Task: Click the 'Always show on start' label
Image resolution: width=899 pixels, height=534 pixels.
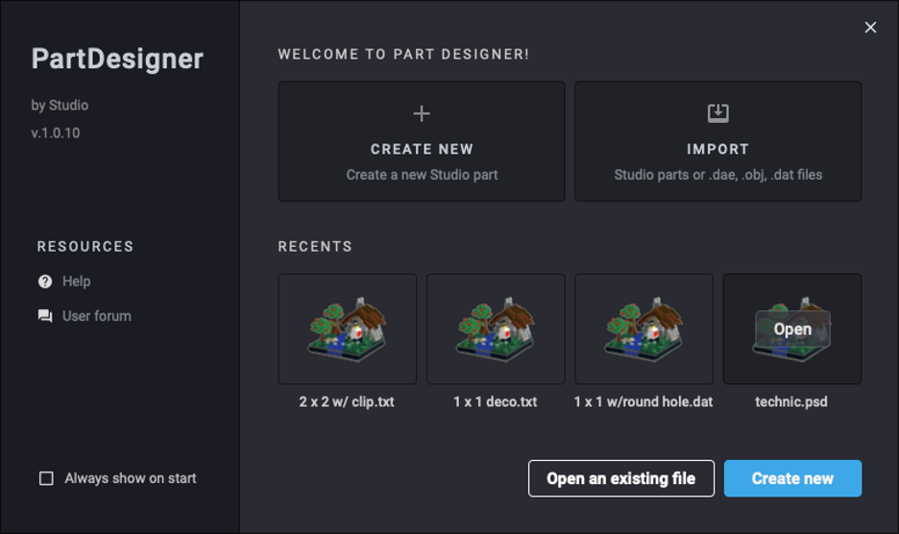Action: 131,478
